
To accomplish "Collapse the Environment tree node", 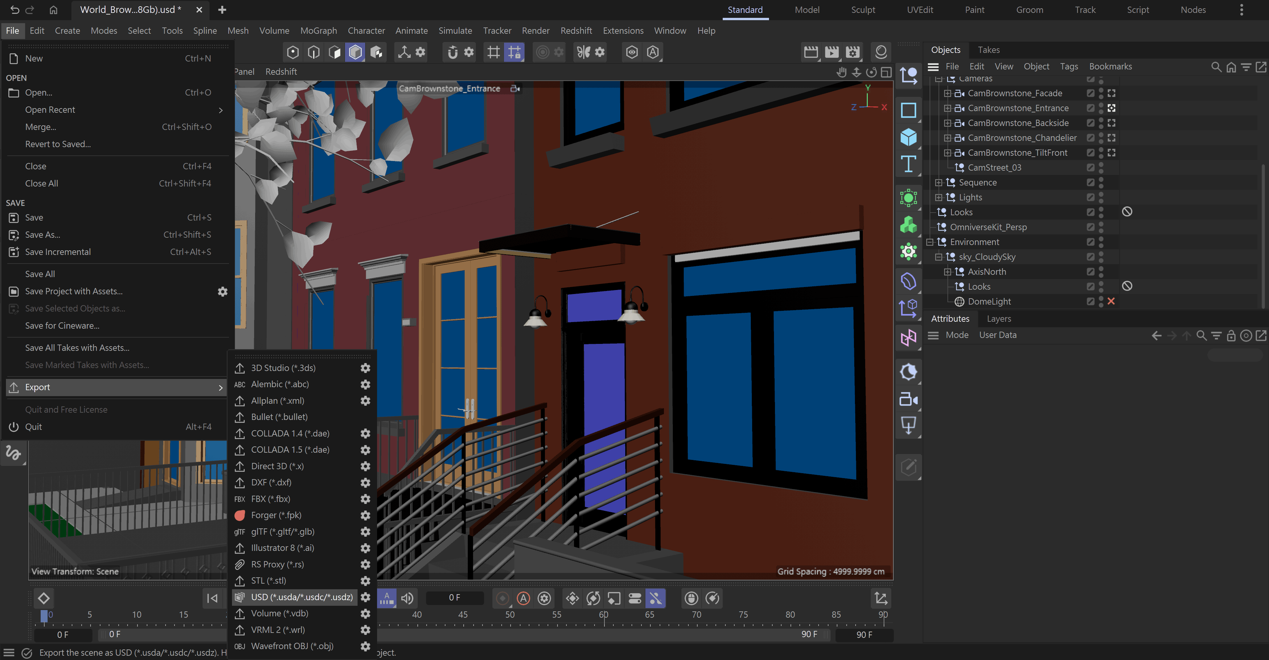I will click(x=930, y=242).
